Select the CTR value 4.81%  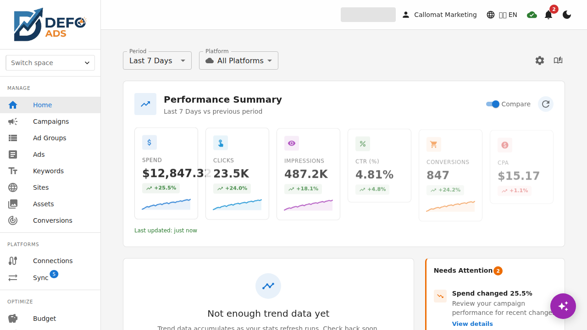375,175
